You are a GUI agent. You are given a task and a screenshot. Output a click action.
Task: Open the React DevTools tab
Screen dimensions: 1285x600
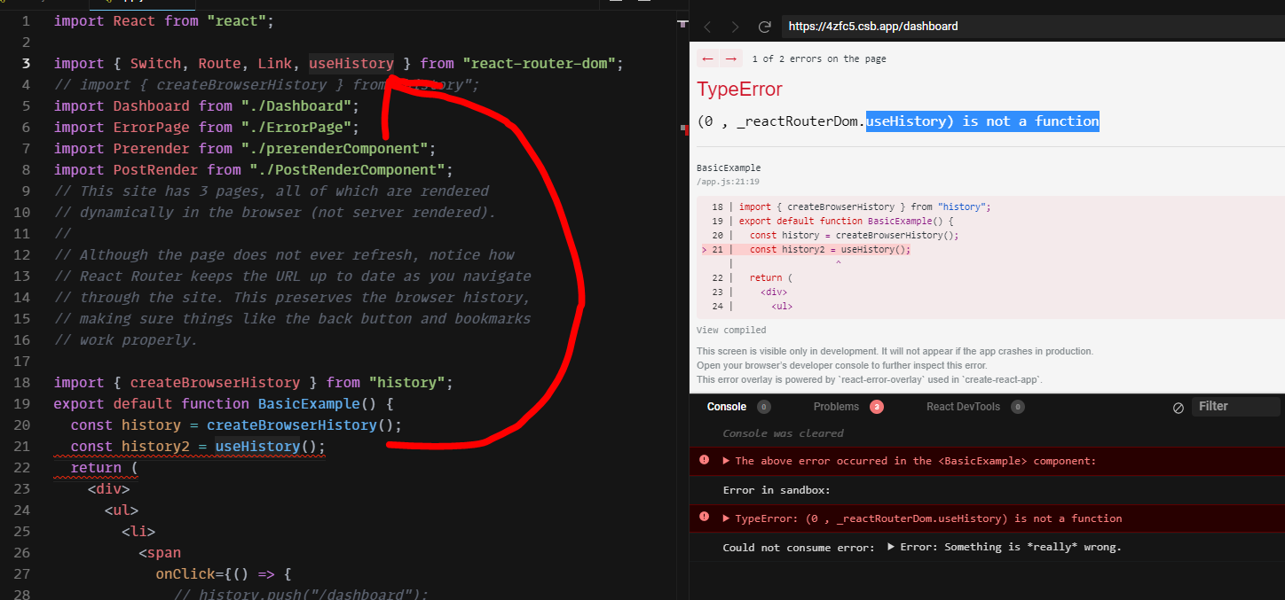point(963,407)
